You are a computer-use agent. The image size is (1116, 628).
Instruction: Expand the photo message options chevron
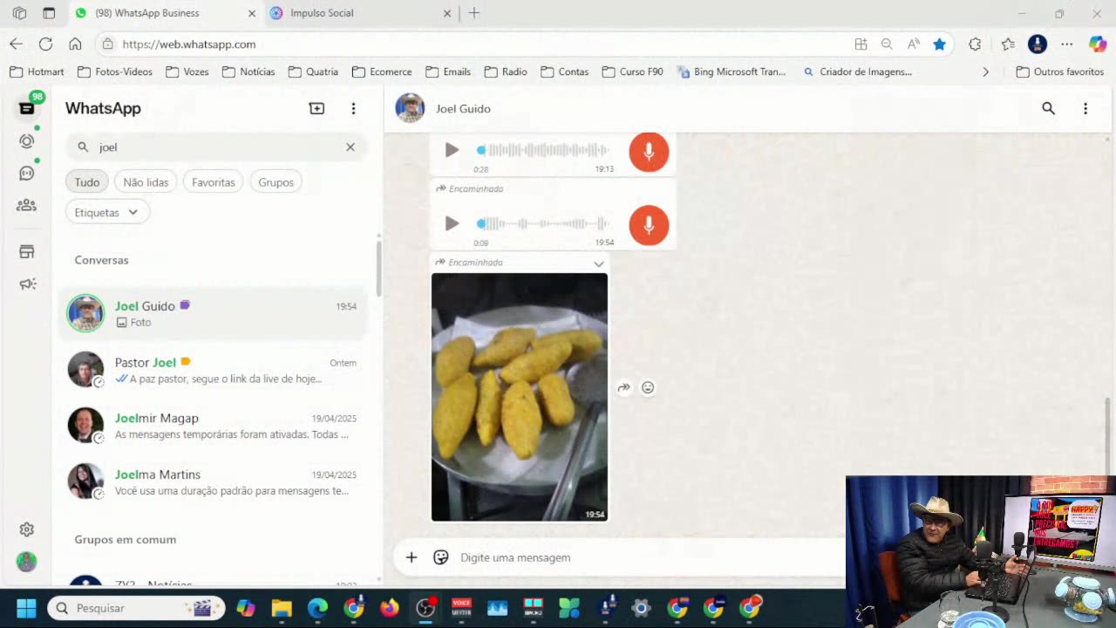pos(599,263)
